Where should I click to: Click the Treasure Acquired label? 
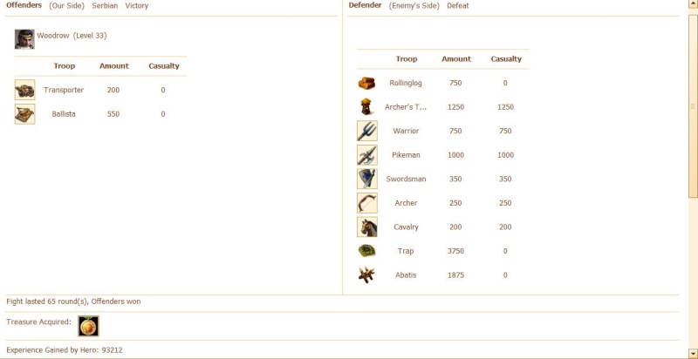[x=38, y=322]
